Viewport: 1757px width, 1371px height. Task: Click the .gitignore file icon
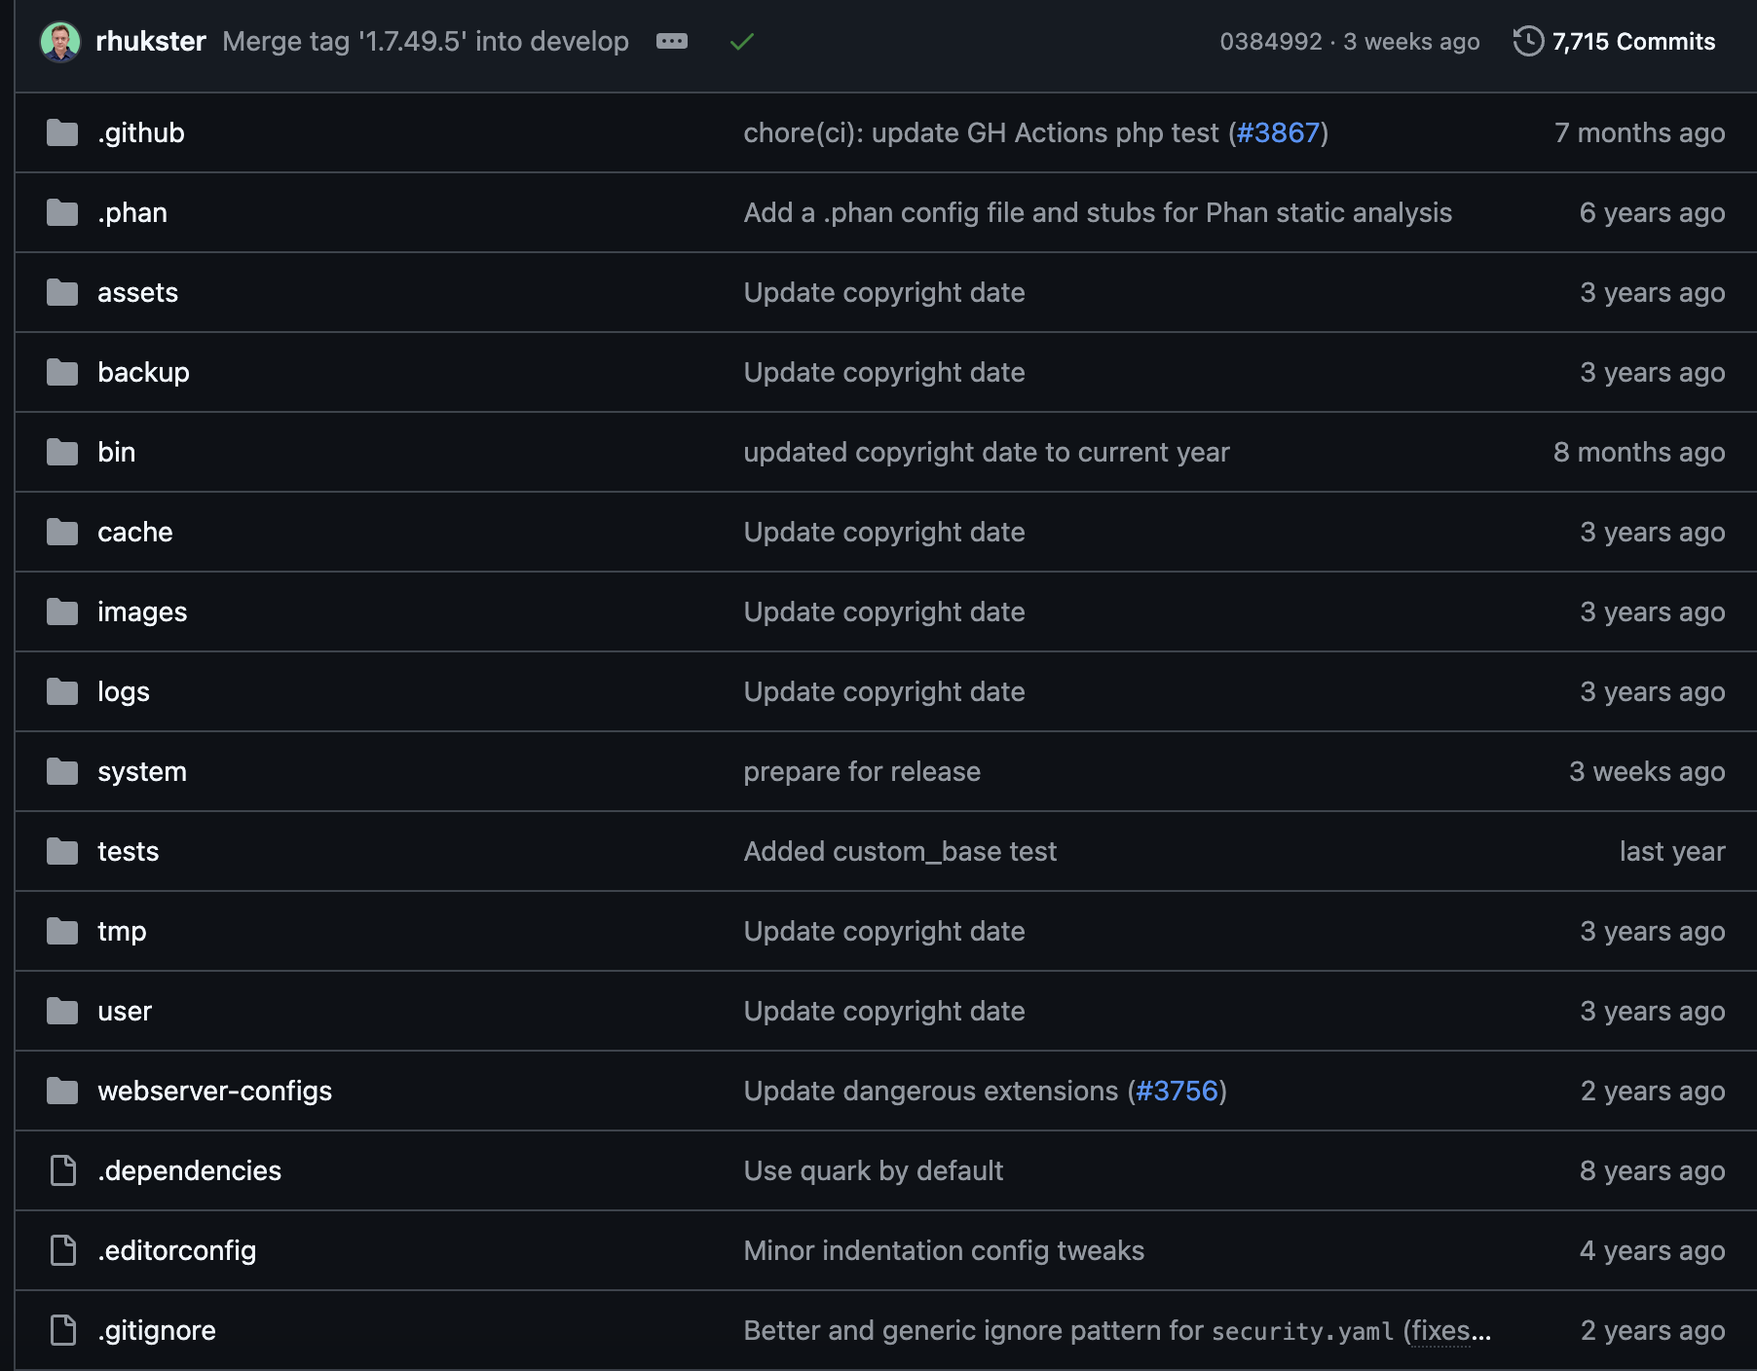coord(62,1331)
